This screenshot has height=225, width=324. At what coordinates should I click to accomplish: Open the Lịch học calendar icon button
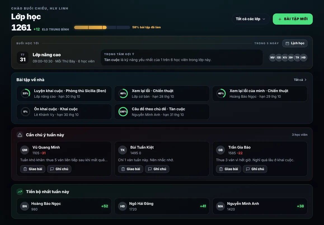point(295,43)
